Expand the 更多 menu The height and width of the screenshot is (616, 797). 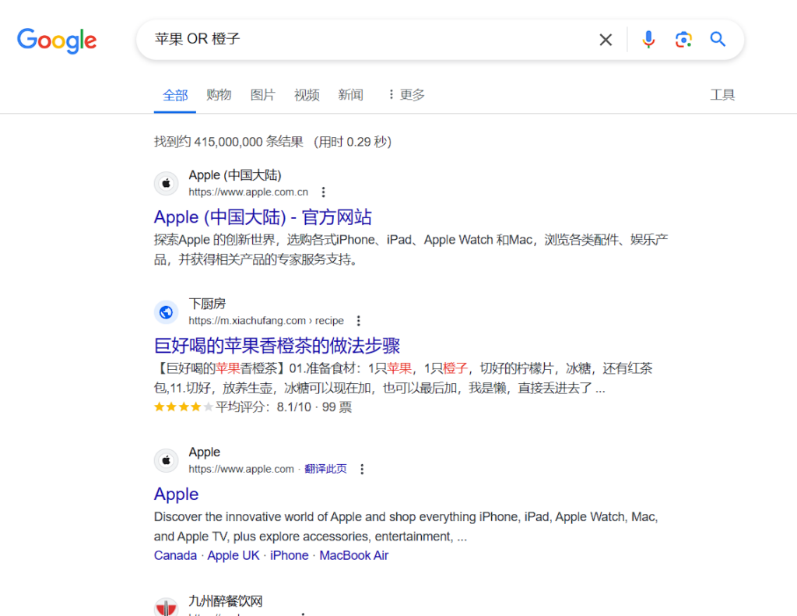tap(406, 94)
